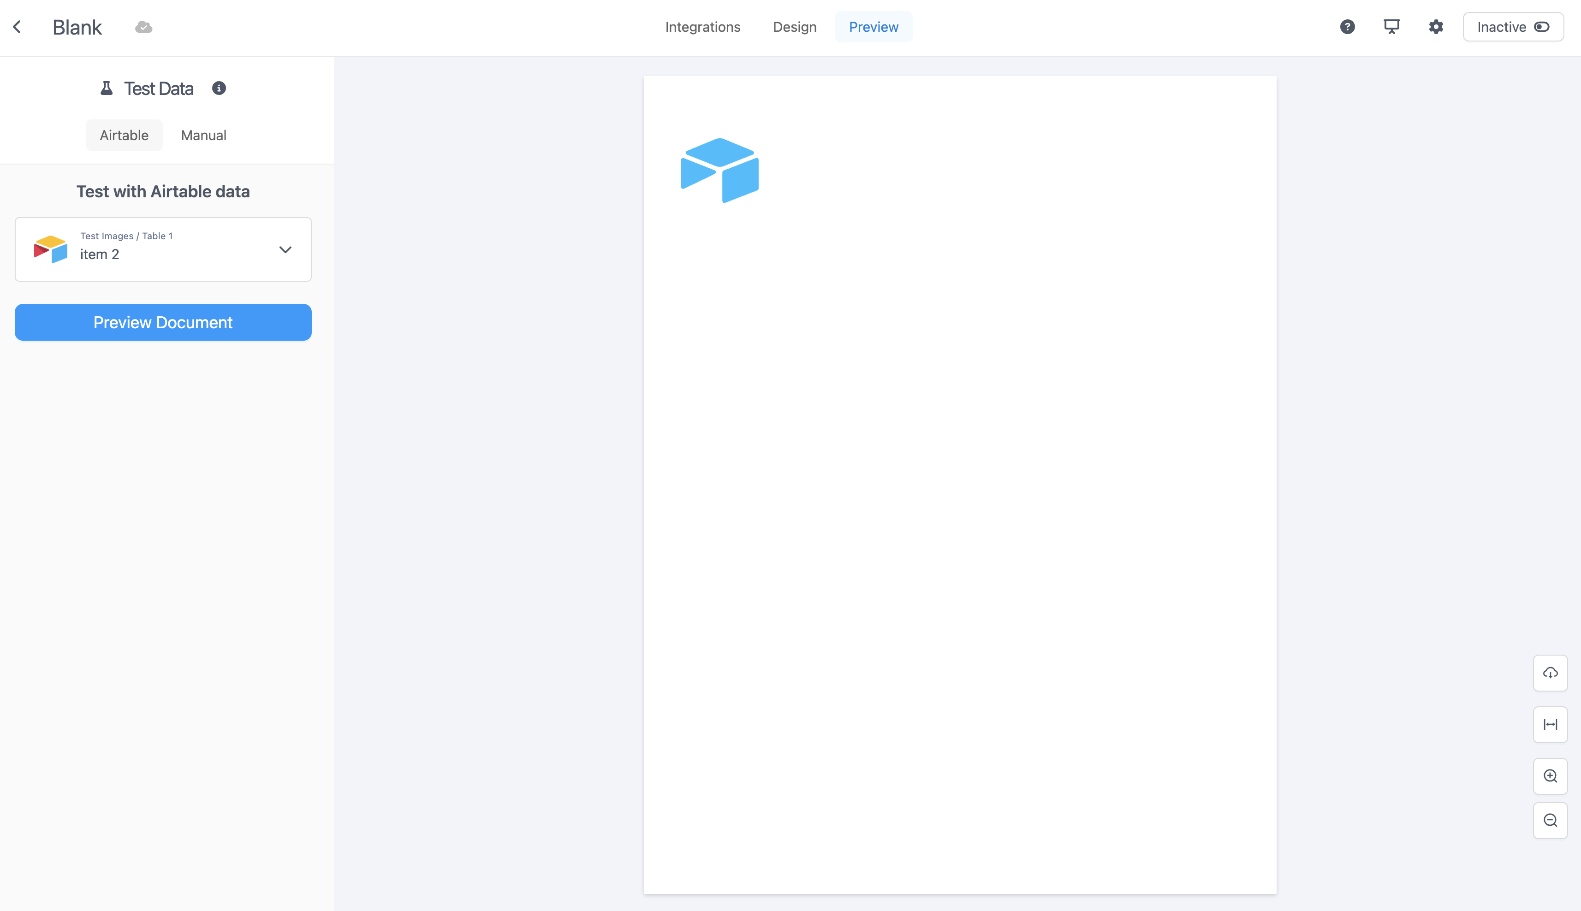Image resolution: width=1581 pixels, height=911 pixels.
Task: Click the fit-to-width icon
Action: pyautogui.click(x=1550, y=725)
